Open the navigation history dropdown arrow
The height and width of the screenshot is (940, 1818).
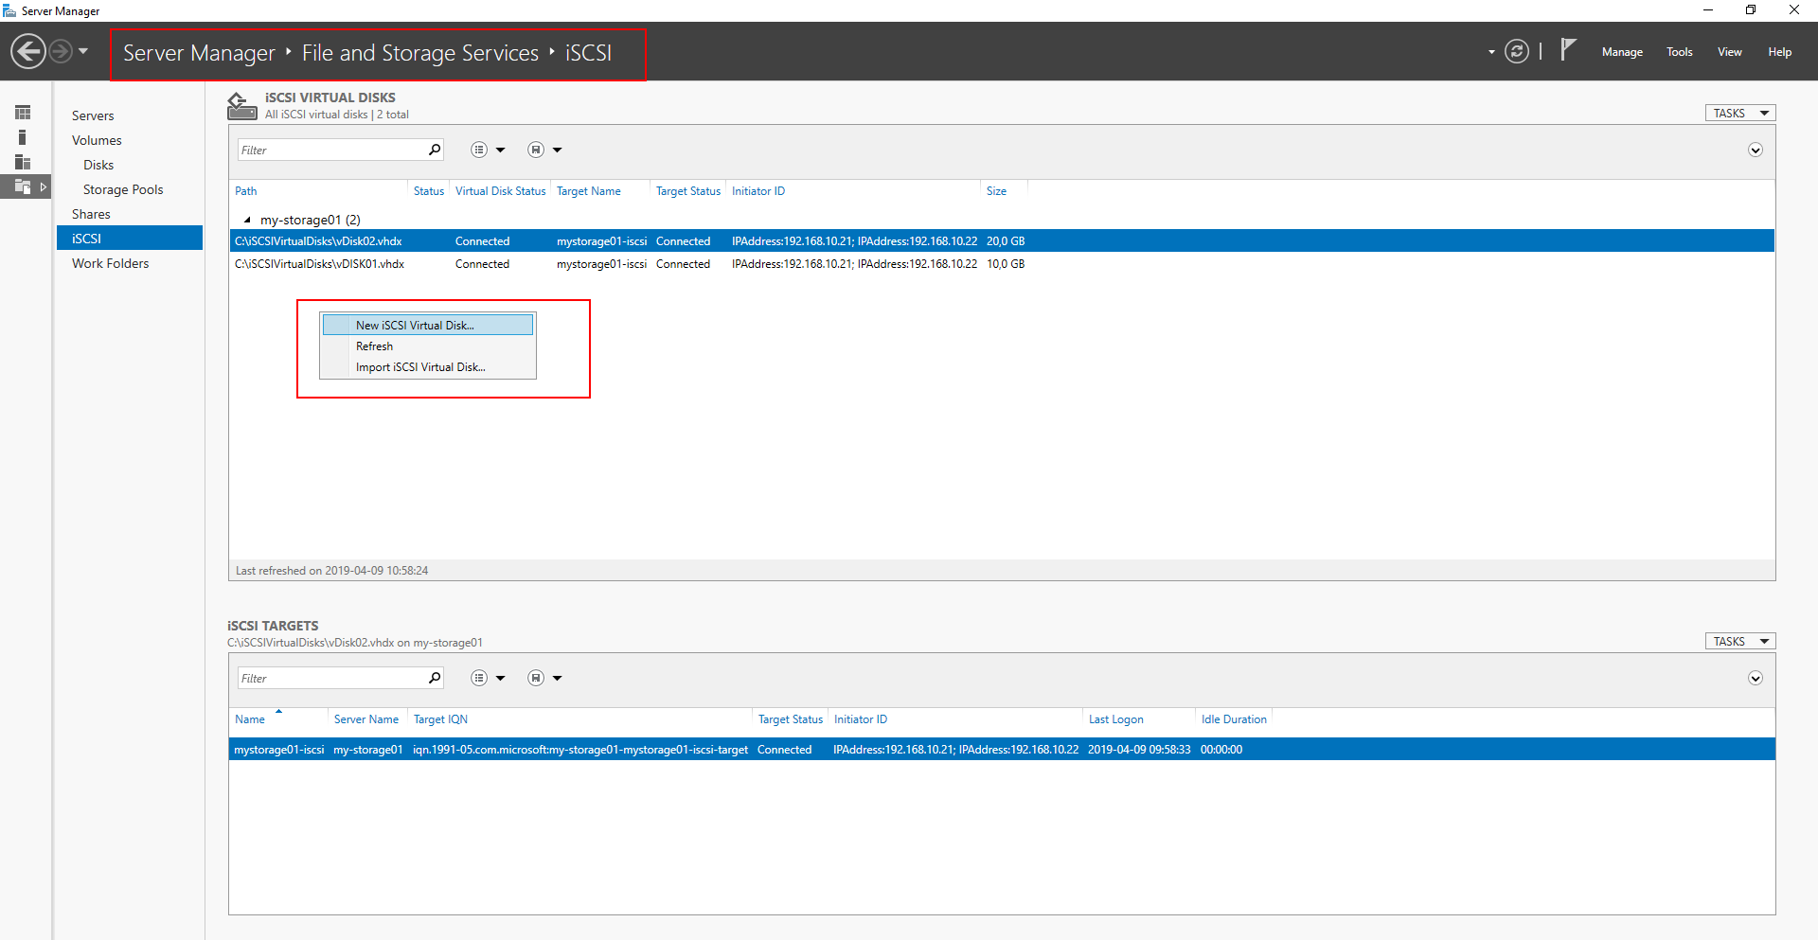coord(83,51)
